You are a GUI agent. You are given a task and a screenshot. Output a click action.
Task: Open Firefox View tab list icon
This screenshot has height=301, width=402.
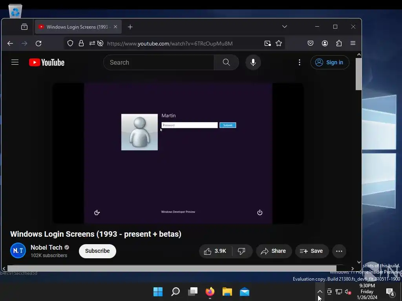coord(24,27)
